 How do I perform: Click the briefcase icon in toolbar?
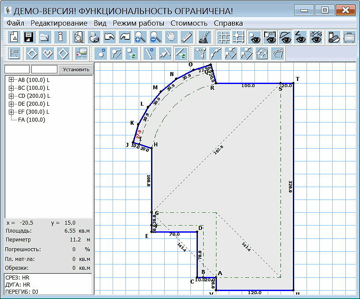click(349, 37)
